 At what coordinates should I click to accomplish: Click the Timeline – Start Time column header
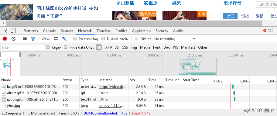tap(182, 80)
